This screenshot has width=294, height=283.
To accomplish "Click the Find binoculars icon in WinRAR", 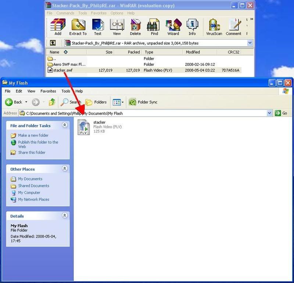I will coord(154,27).
